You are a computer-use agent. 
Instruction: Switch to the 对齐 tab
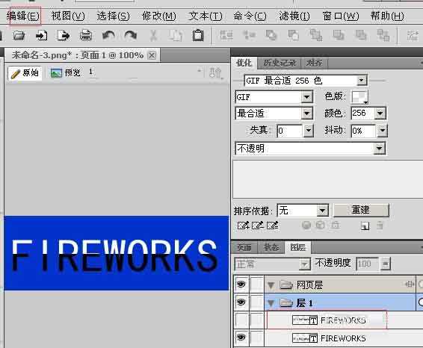[x=315, y=63]
